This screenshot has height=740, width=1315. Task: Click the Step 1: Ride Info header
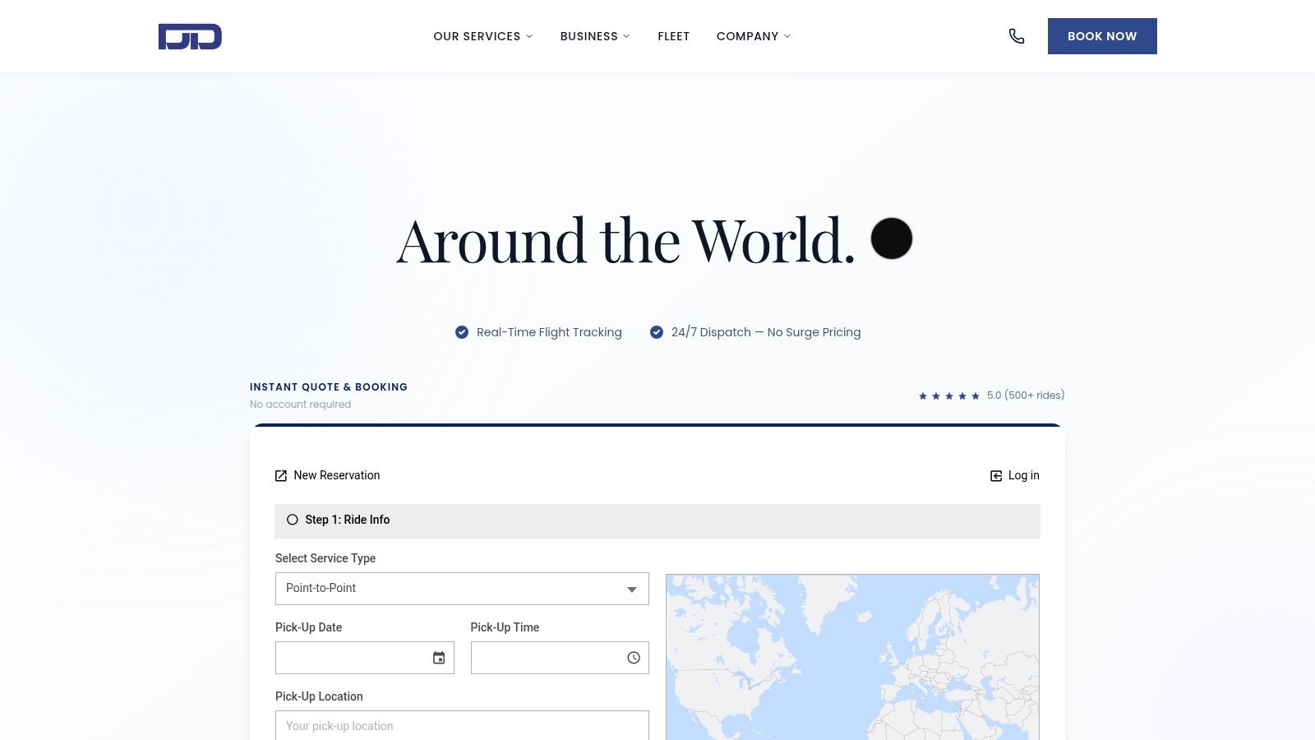pos(657,521)
